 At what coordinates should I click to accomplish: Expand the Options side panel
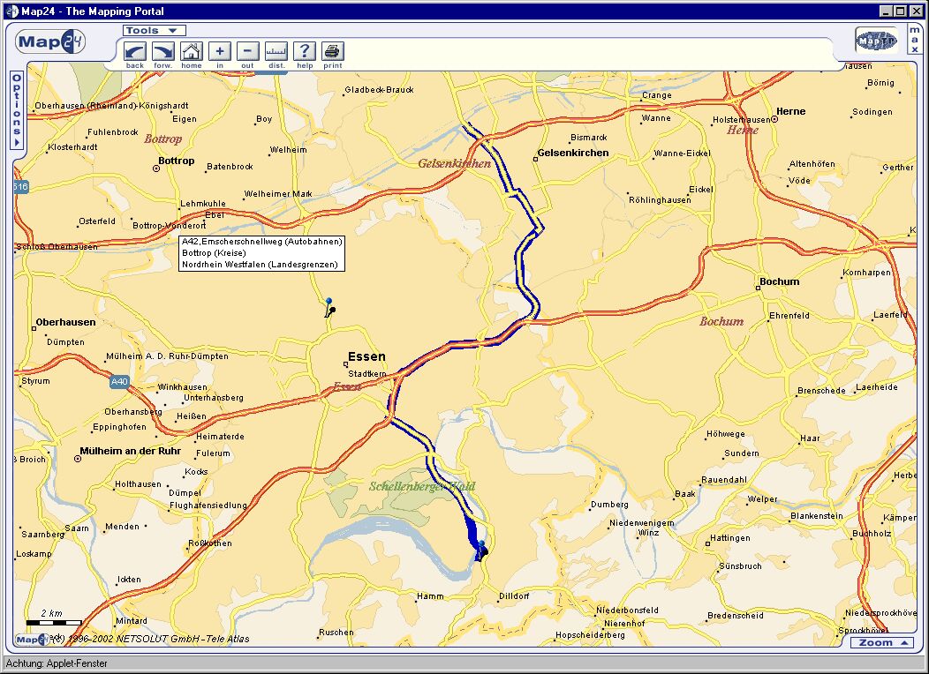tap(16, 110)
